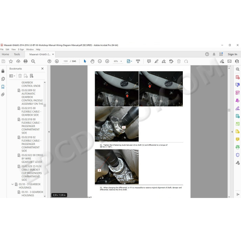Screen dimensions: 241x241
Task: Open the bookmarks options dropdown
Action: 12,76
